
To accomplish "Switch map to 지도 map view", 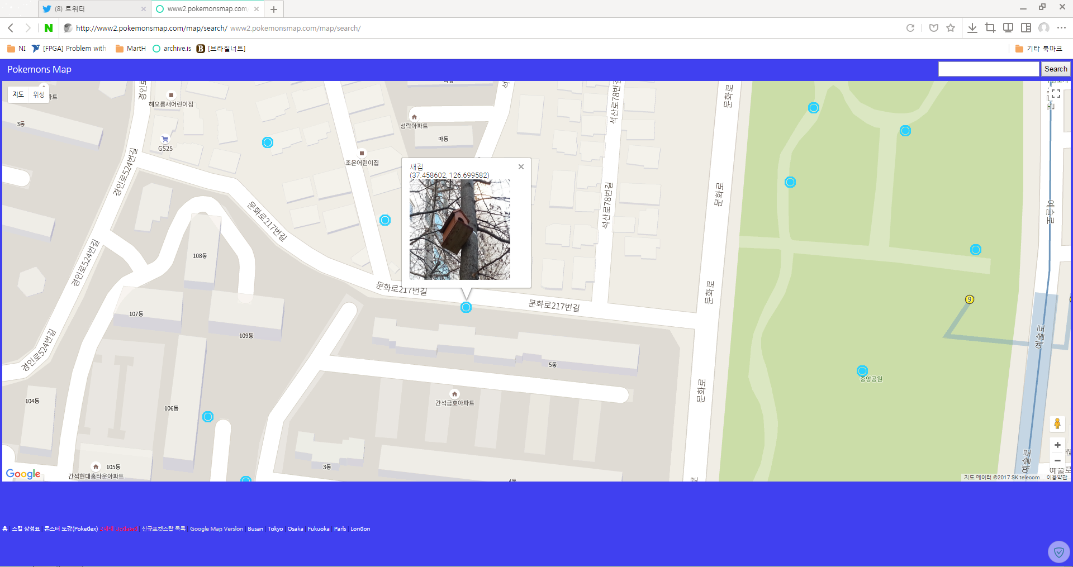I will (18, 94).
